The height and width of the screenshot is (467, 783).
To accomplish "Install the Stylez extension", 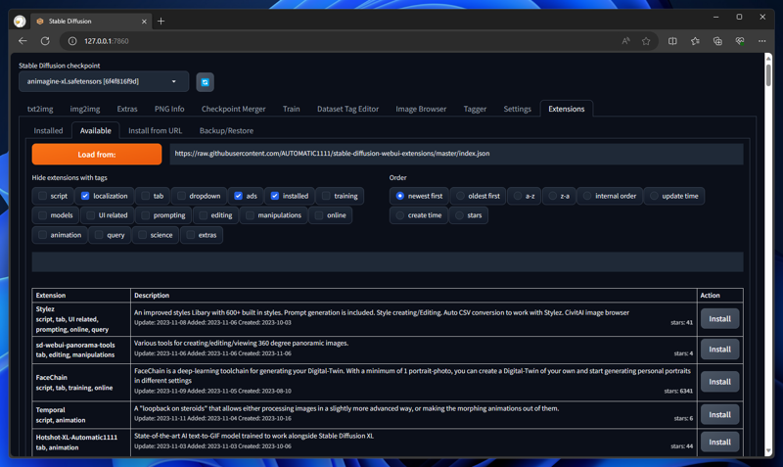I will (719, 318).
